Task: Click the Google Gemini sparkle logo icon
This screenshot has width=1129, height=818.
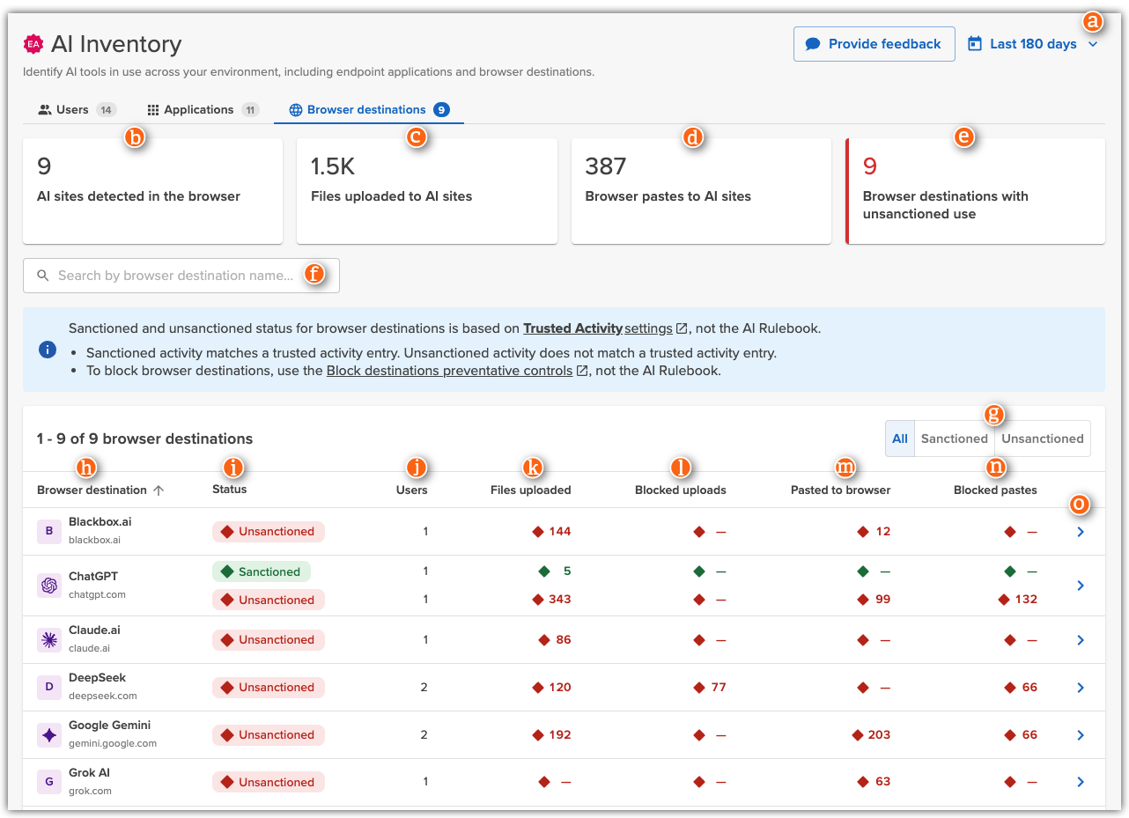Action: click(49, 734)
